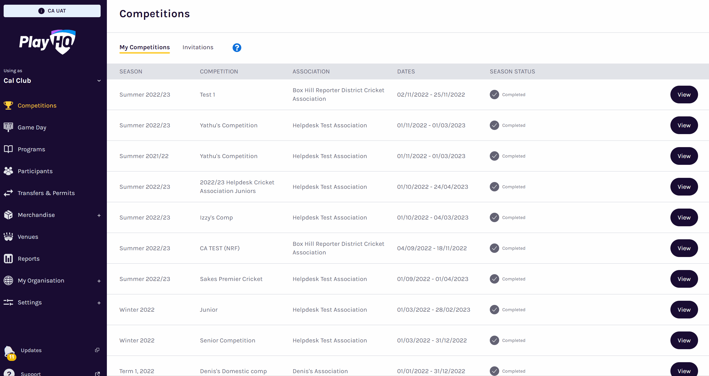Click the CA UAT info icon
This screenshot has width=709, height=376.
41,11
